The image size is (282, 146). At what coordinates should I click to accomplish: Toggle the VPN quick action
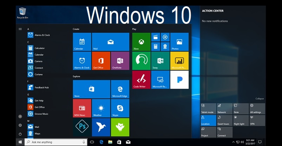click(x=257, y=120)
